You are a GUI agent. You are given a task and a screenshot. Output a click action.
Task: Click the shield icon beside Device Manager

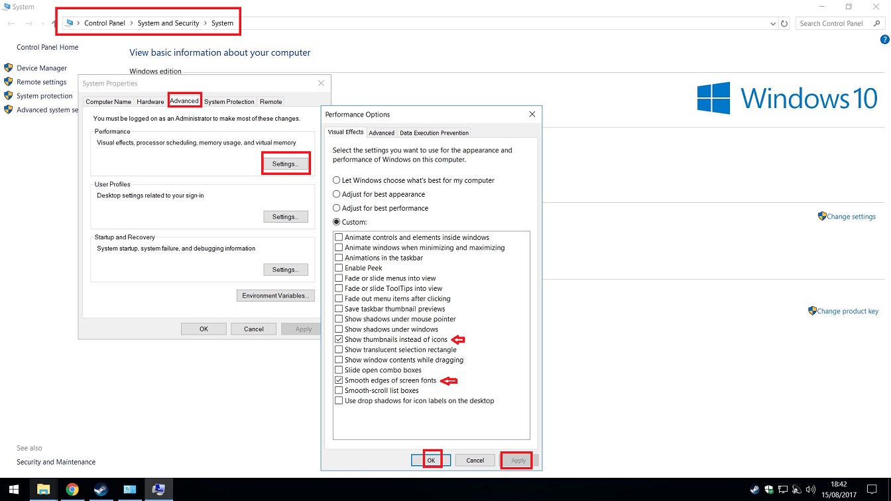click(9, 68)
